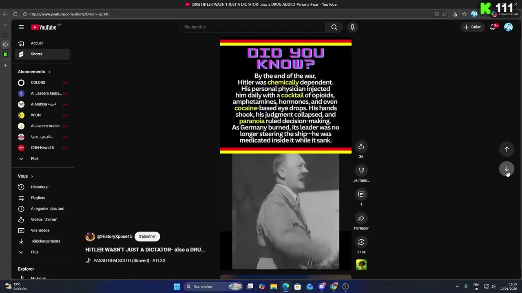The image size is (522, 293).
Task: Open the notifications bell
Action: 493,27
